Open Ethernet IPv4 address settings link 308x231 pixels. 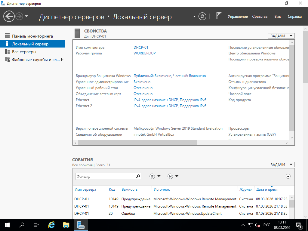coord(170,100)
